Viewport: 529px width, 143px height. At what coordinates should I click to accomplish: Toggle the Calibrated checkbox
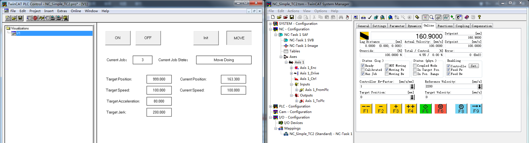tap(363, 70)
